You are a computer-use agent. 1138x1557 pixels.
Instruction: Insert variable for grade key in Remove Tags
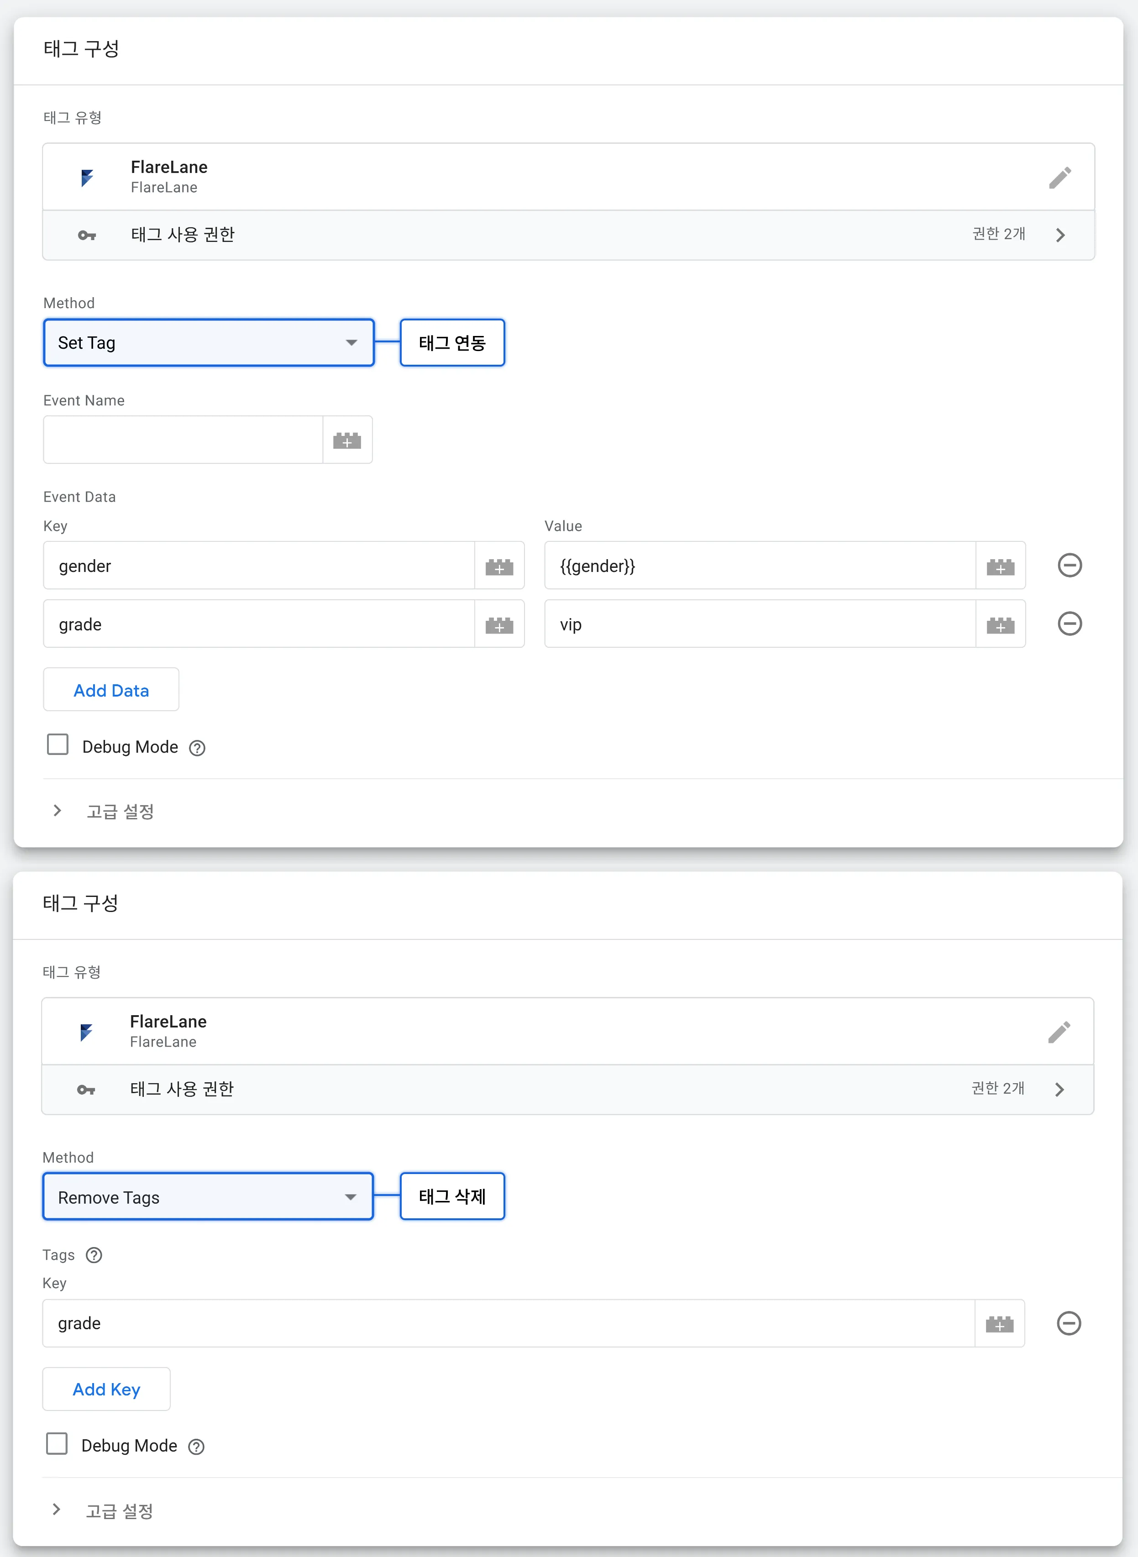point(1000,1324)
